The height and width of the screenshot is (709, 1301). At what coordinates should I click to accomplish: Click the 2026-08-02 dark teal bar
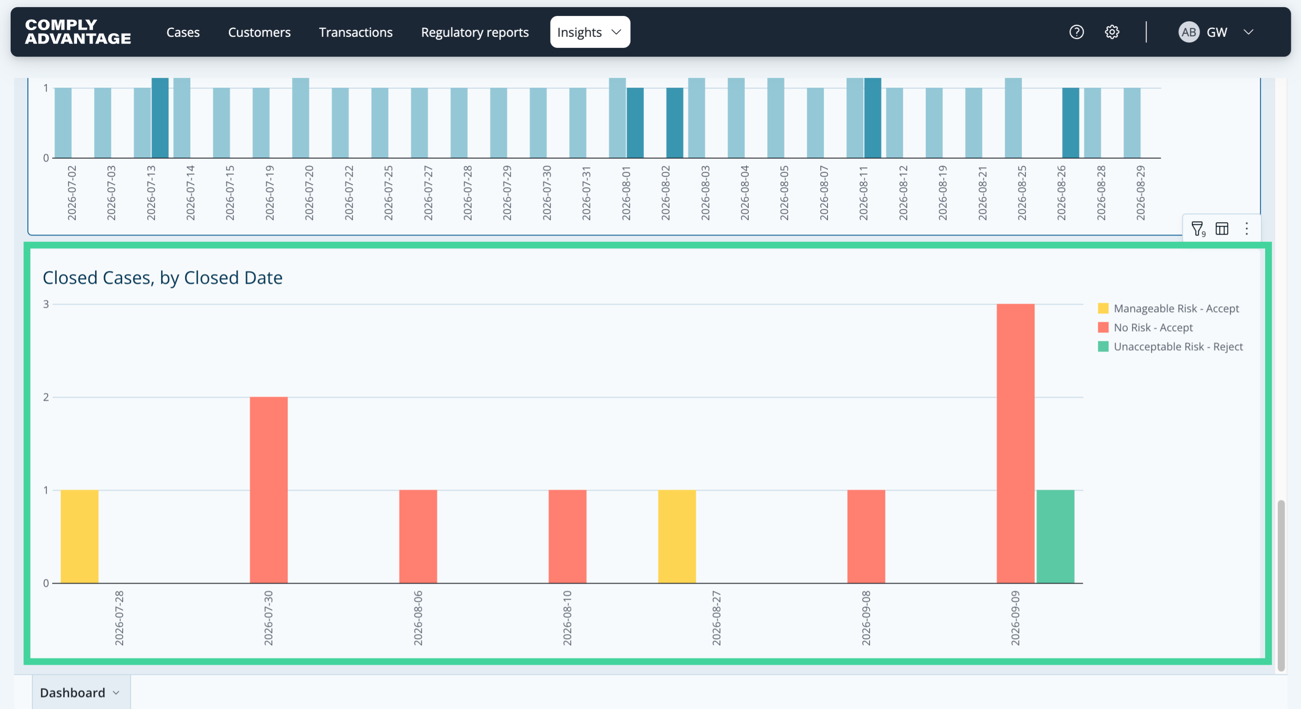(675, 123)
